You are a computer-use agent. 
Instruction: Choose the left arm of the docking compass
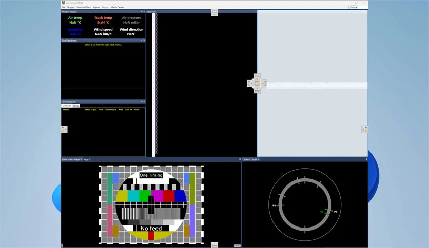pos(250,84)
